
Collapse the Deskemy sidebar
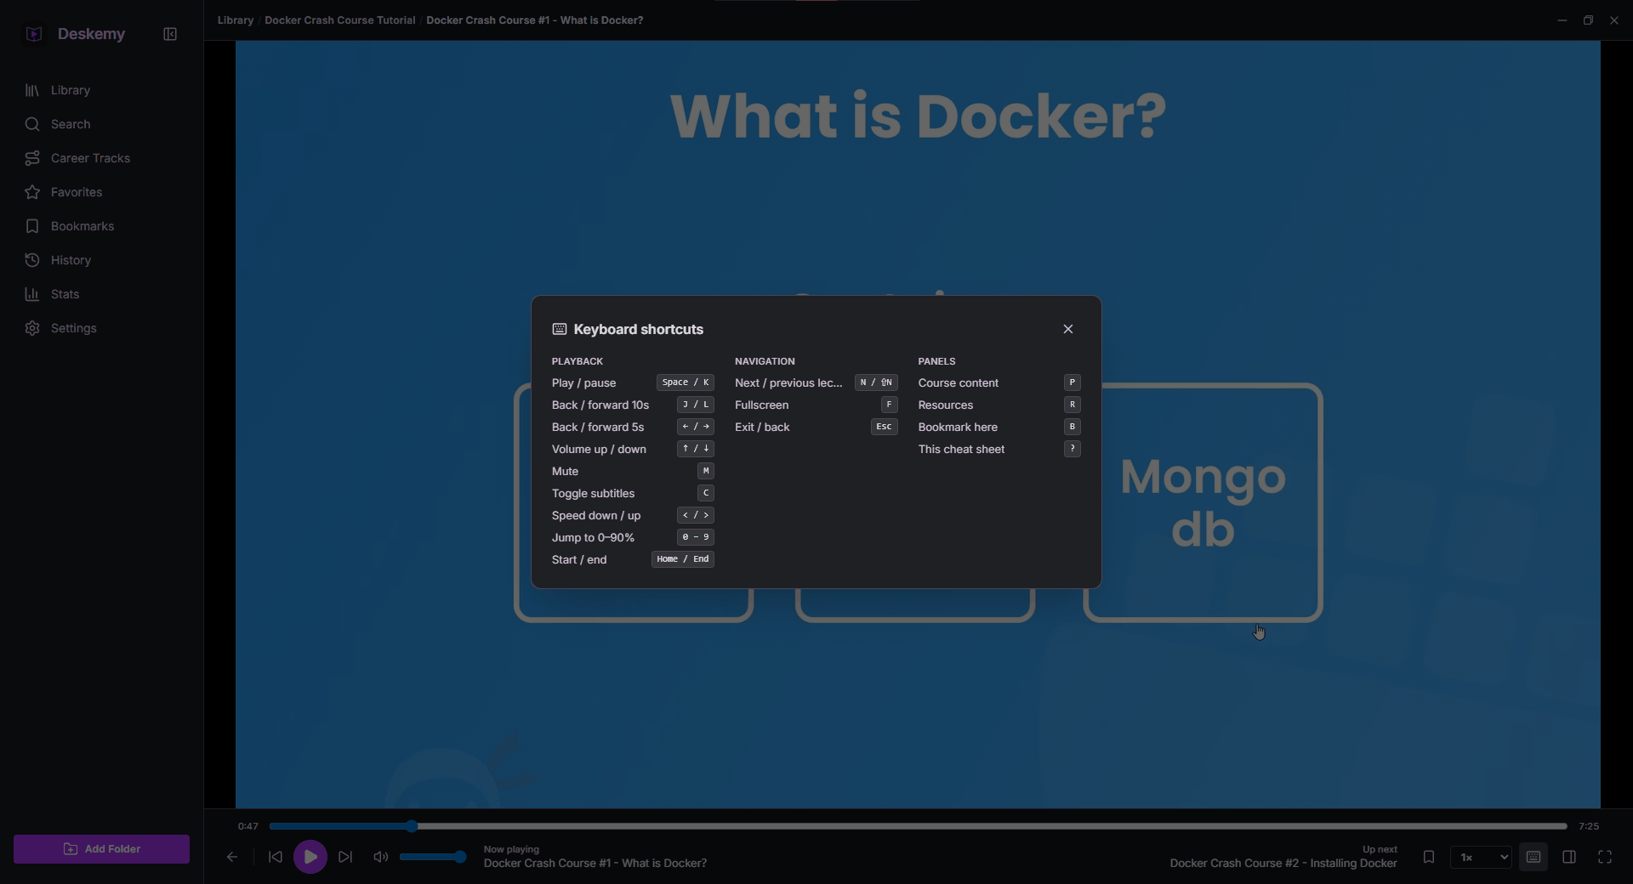[170, 34]
